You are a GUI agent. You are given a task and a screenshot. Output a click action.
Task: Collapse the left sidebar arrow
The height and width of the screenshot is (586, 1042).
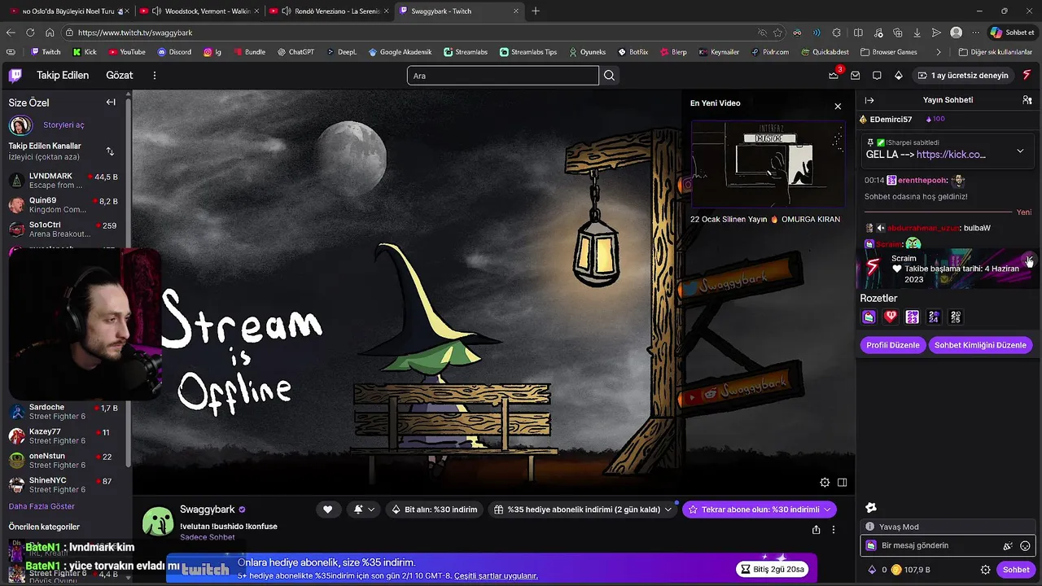111,102
